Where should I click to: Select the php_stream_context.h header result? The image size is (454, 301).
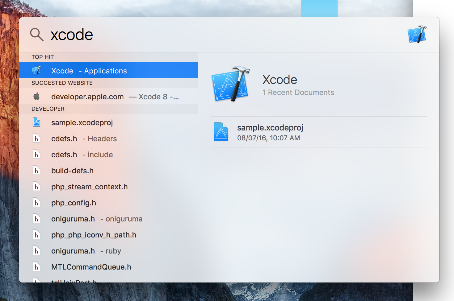pyautogui.click(x=90, y=186)
